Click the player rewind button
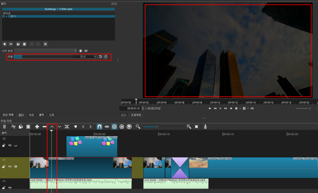Screen dimensions: 318x193 click(215, 108)
